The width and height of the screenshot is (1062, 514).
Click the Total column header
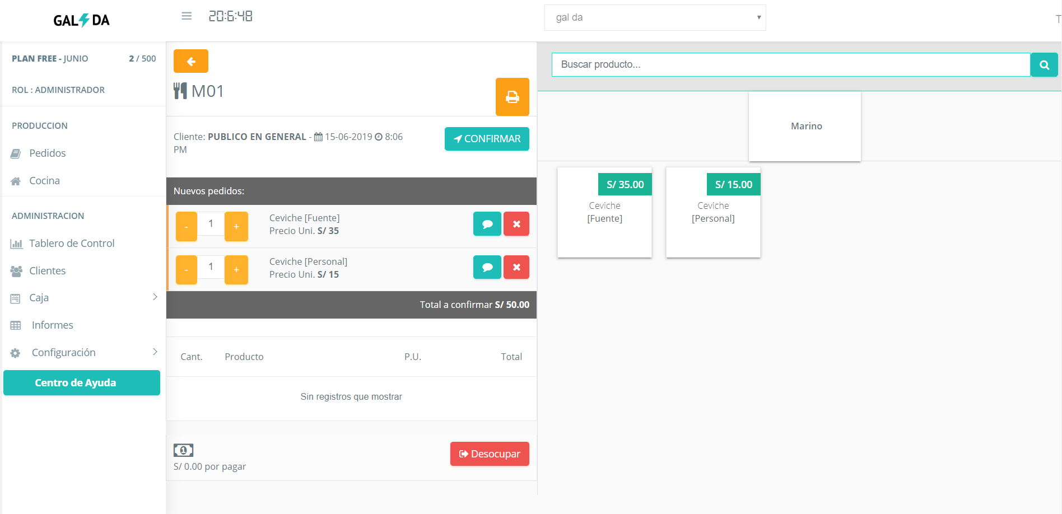(x=511, y=357)
